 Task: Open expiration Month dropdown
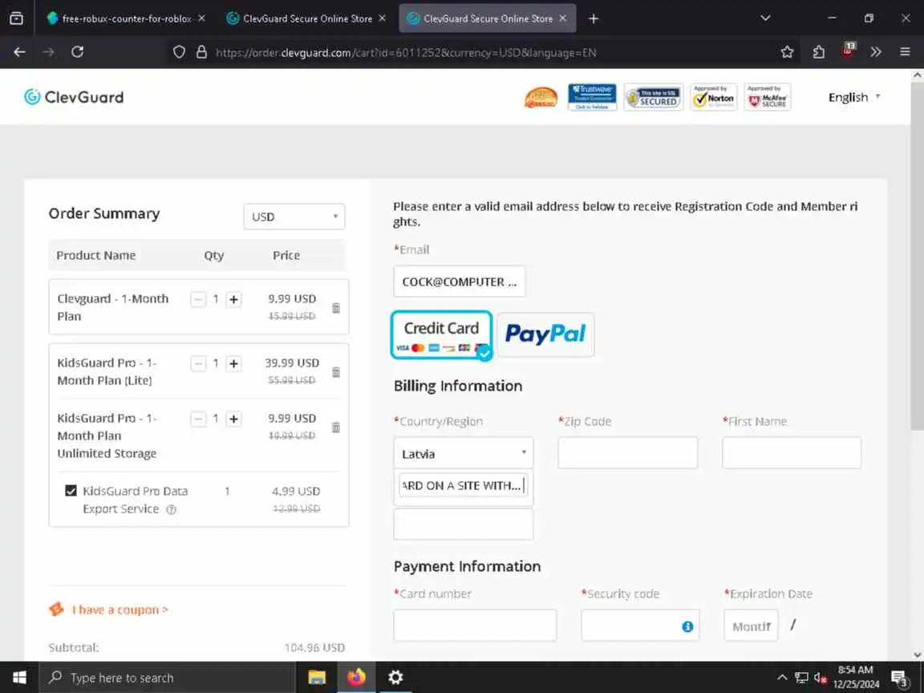751,626
